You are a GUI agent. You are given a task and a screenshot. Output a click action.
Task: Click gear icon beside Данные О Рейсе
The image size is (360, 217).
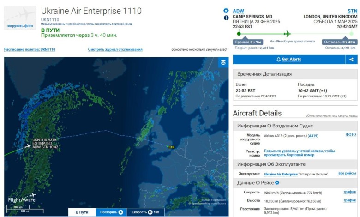coord(277,183)
